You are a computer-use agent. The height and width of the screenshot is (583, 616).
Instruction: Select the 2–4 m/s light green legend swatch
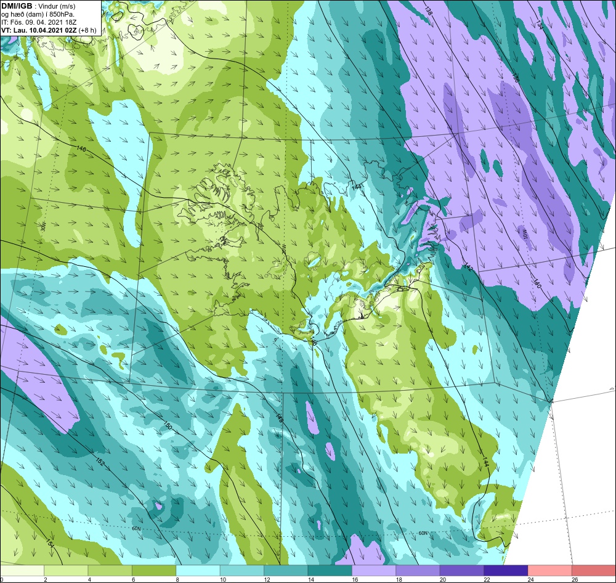[66, 570]
